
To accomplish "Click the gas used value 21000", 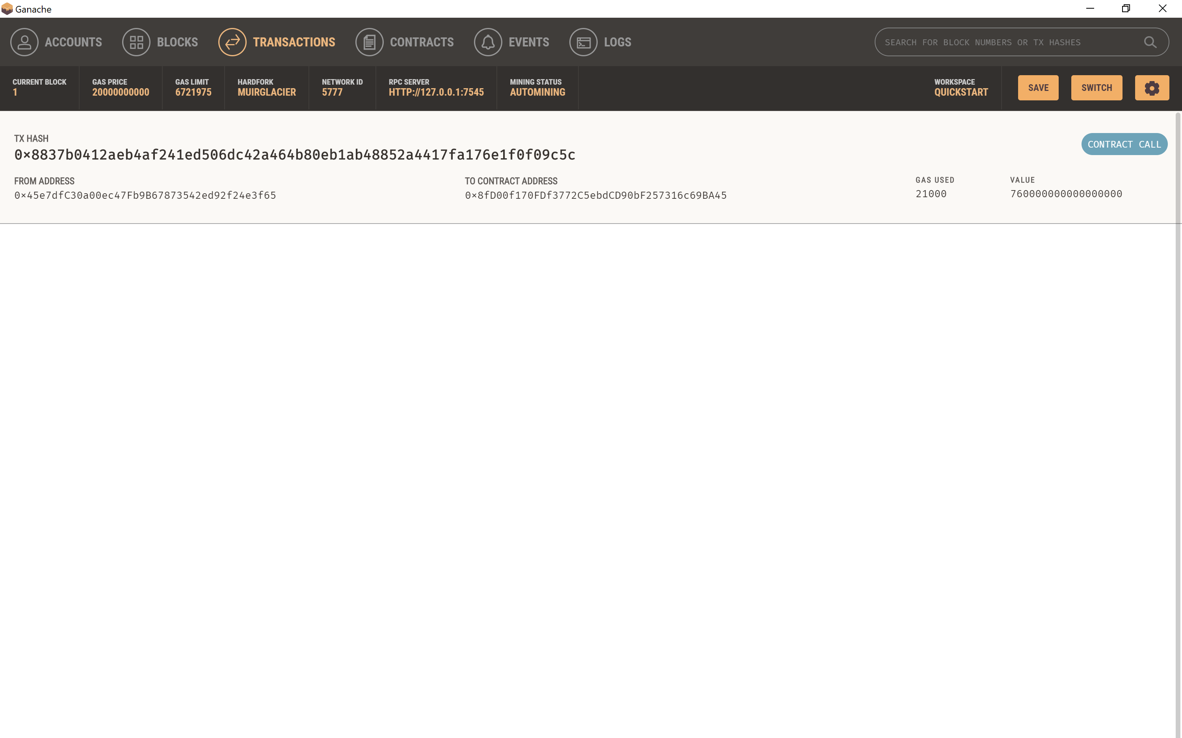I will coord(931,194).
